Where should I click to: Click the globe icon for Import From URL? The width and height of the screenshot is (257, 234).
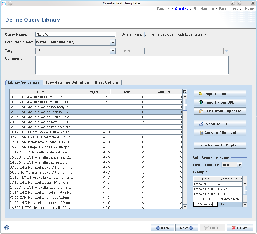[x=201, y=103]
